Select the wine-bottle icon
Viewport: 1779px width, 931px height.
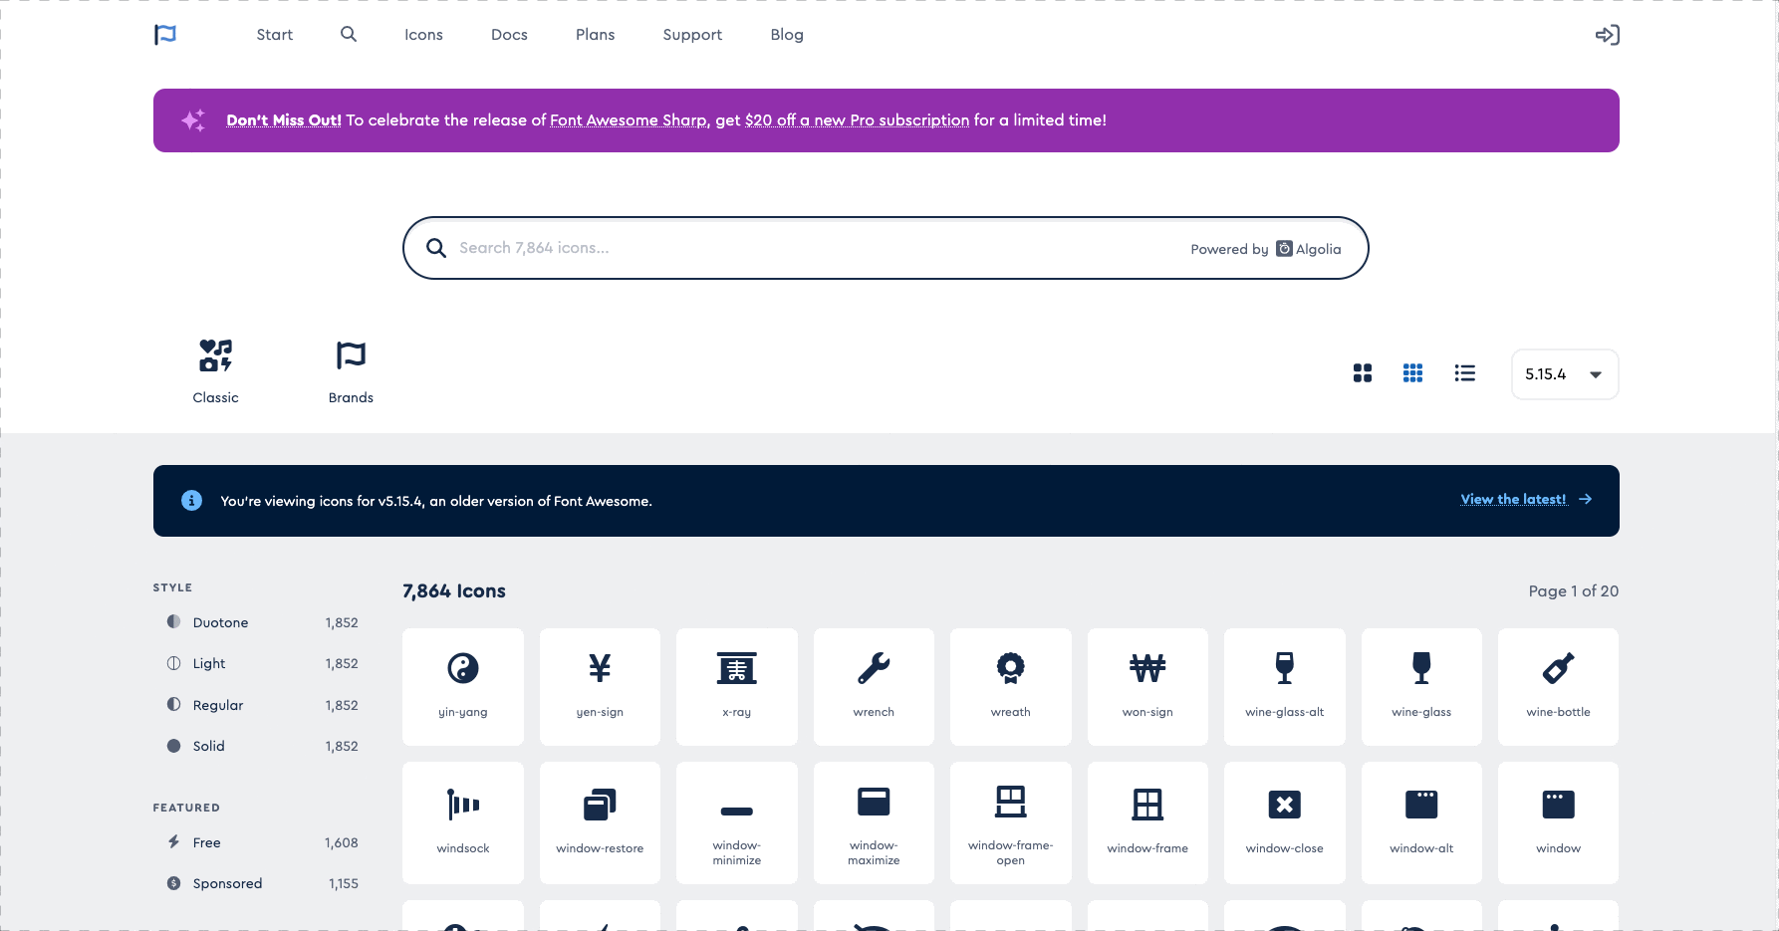(1558, 686)
